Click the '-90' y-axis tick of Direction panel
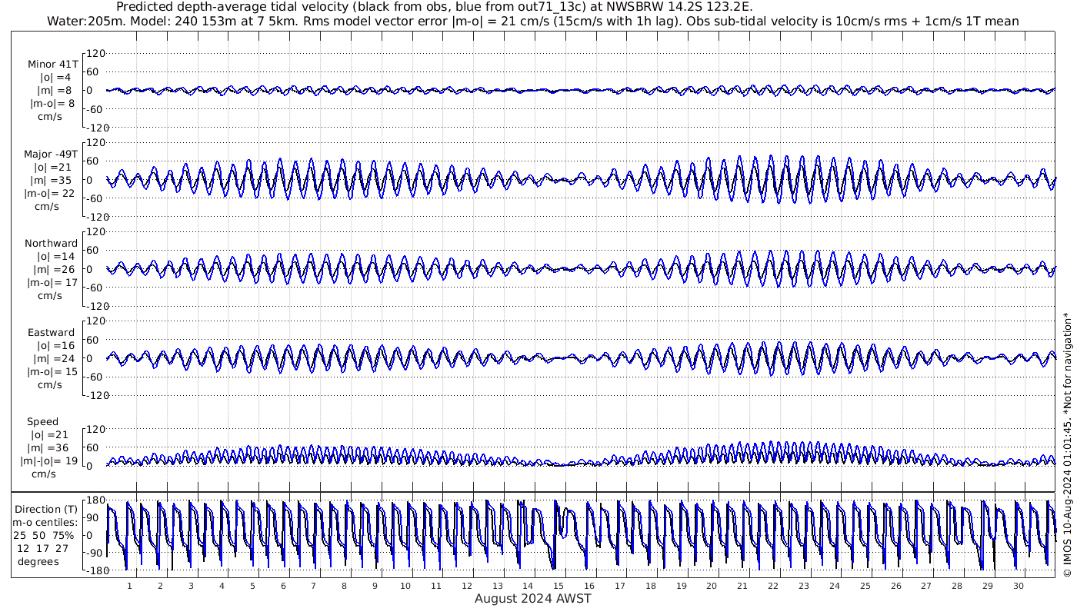 click(x=94, y=553)
